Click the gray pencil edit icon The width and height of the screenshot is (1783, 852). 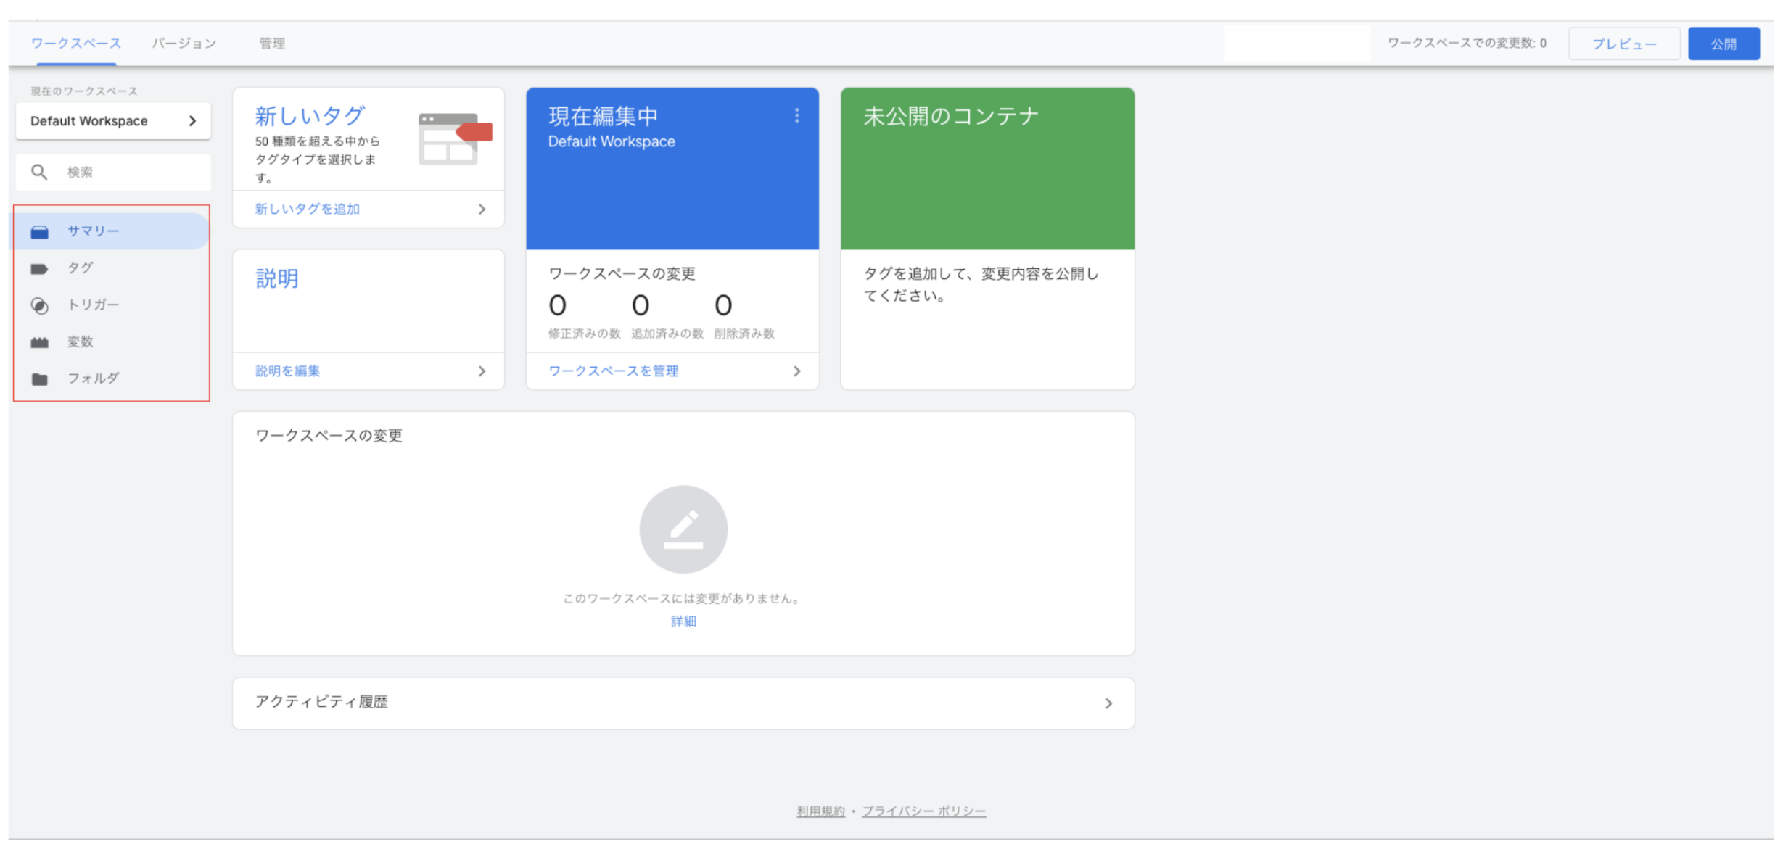coord(683,529)
